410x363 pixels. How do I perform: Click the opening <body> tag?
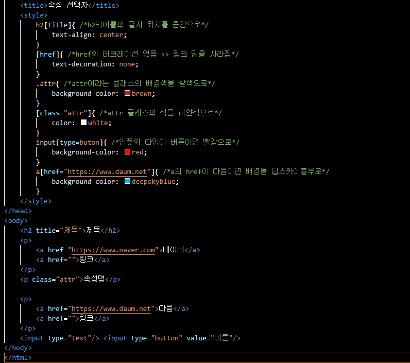pos(16,221)
